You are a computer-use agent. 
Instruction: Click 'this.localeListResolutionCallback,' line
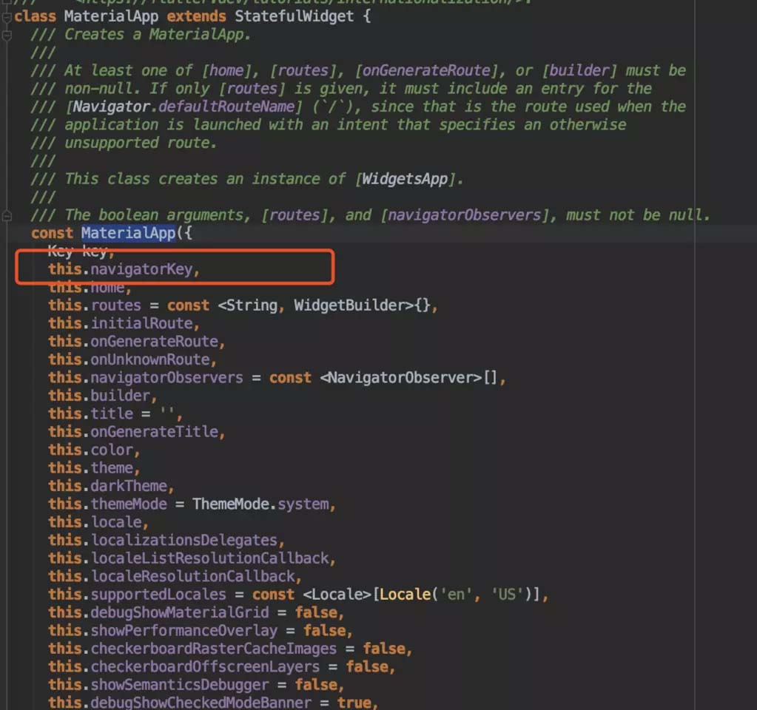[192, 558]
